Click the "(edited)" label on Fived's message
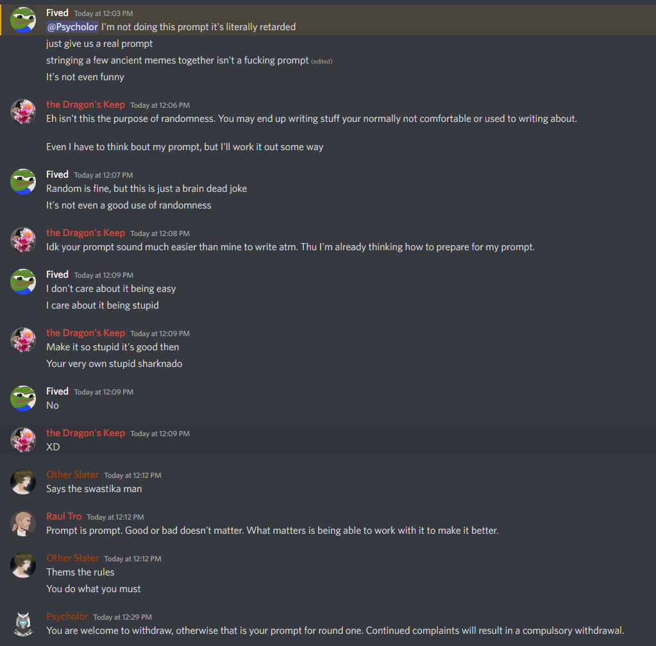 pyautogui.click(x=322, y=62)
